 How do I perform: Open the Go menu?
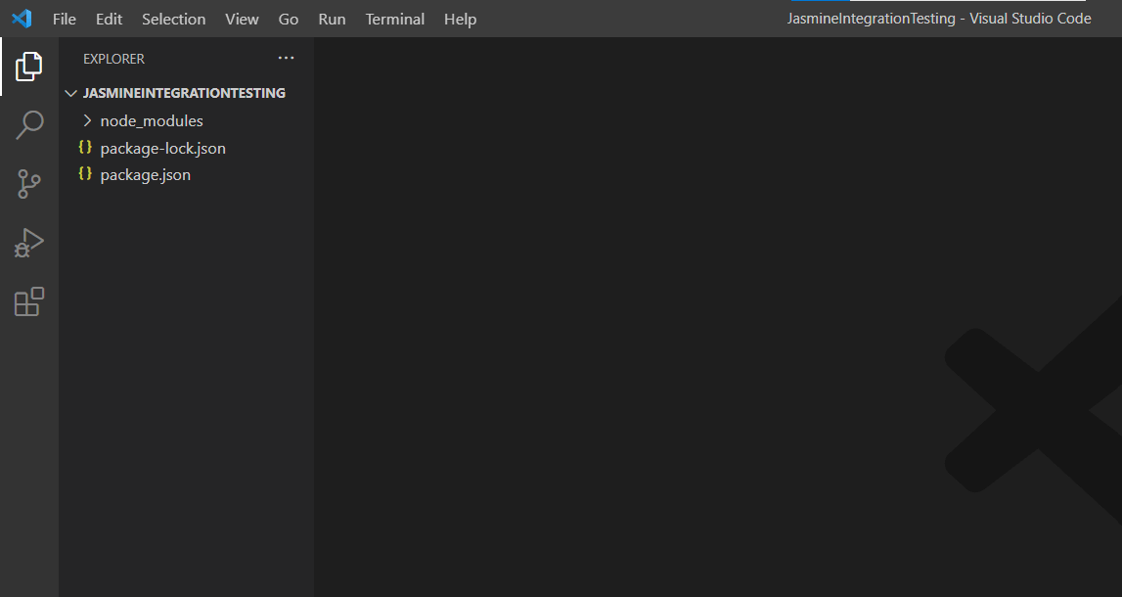[x=288, y=19]
